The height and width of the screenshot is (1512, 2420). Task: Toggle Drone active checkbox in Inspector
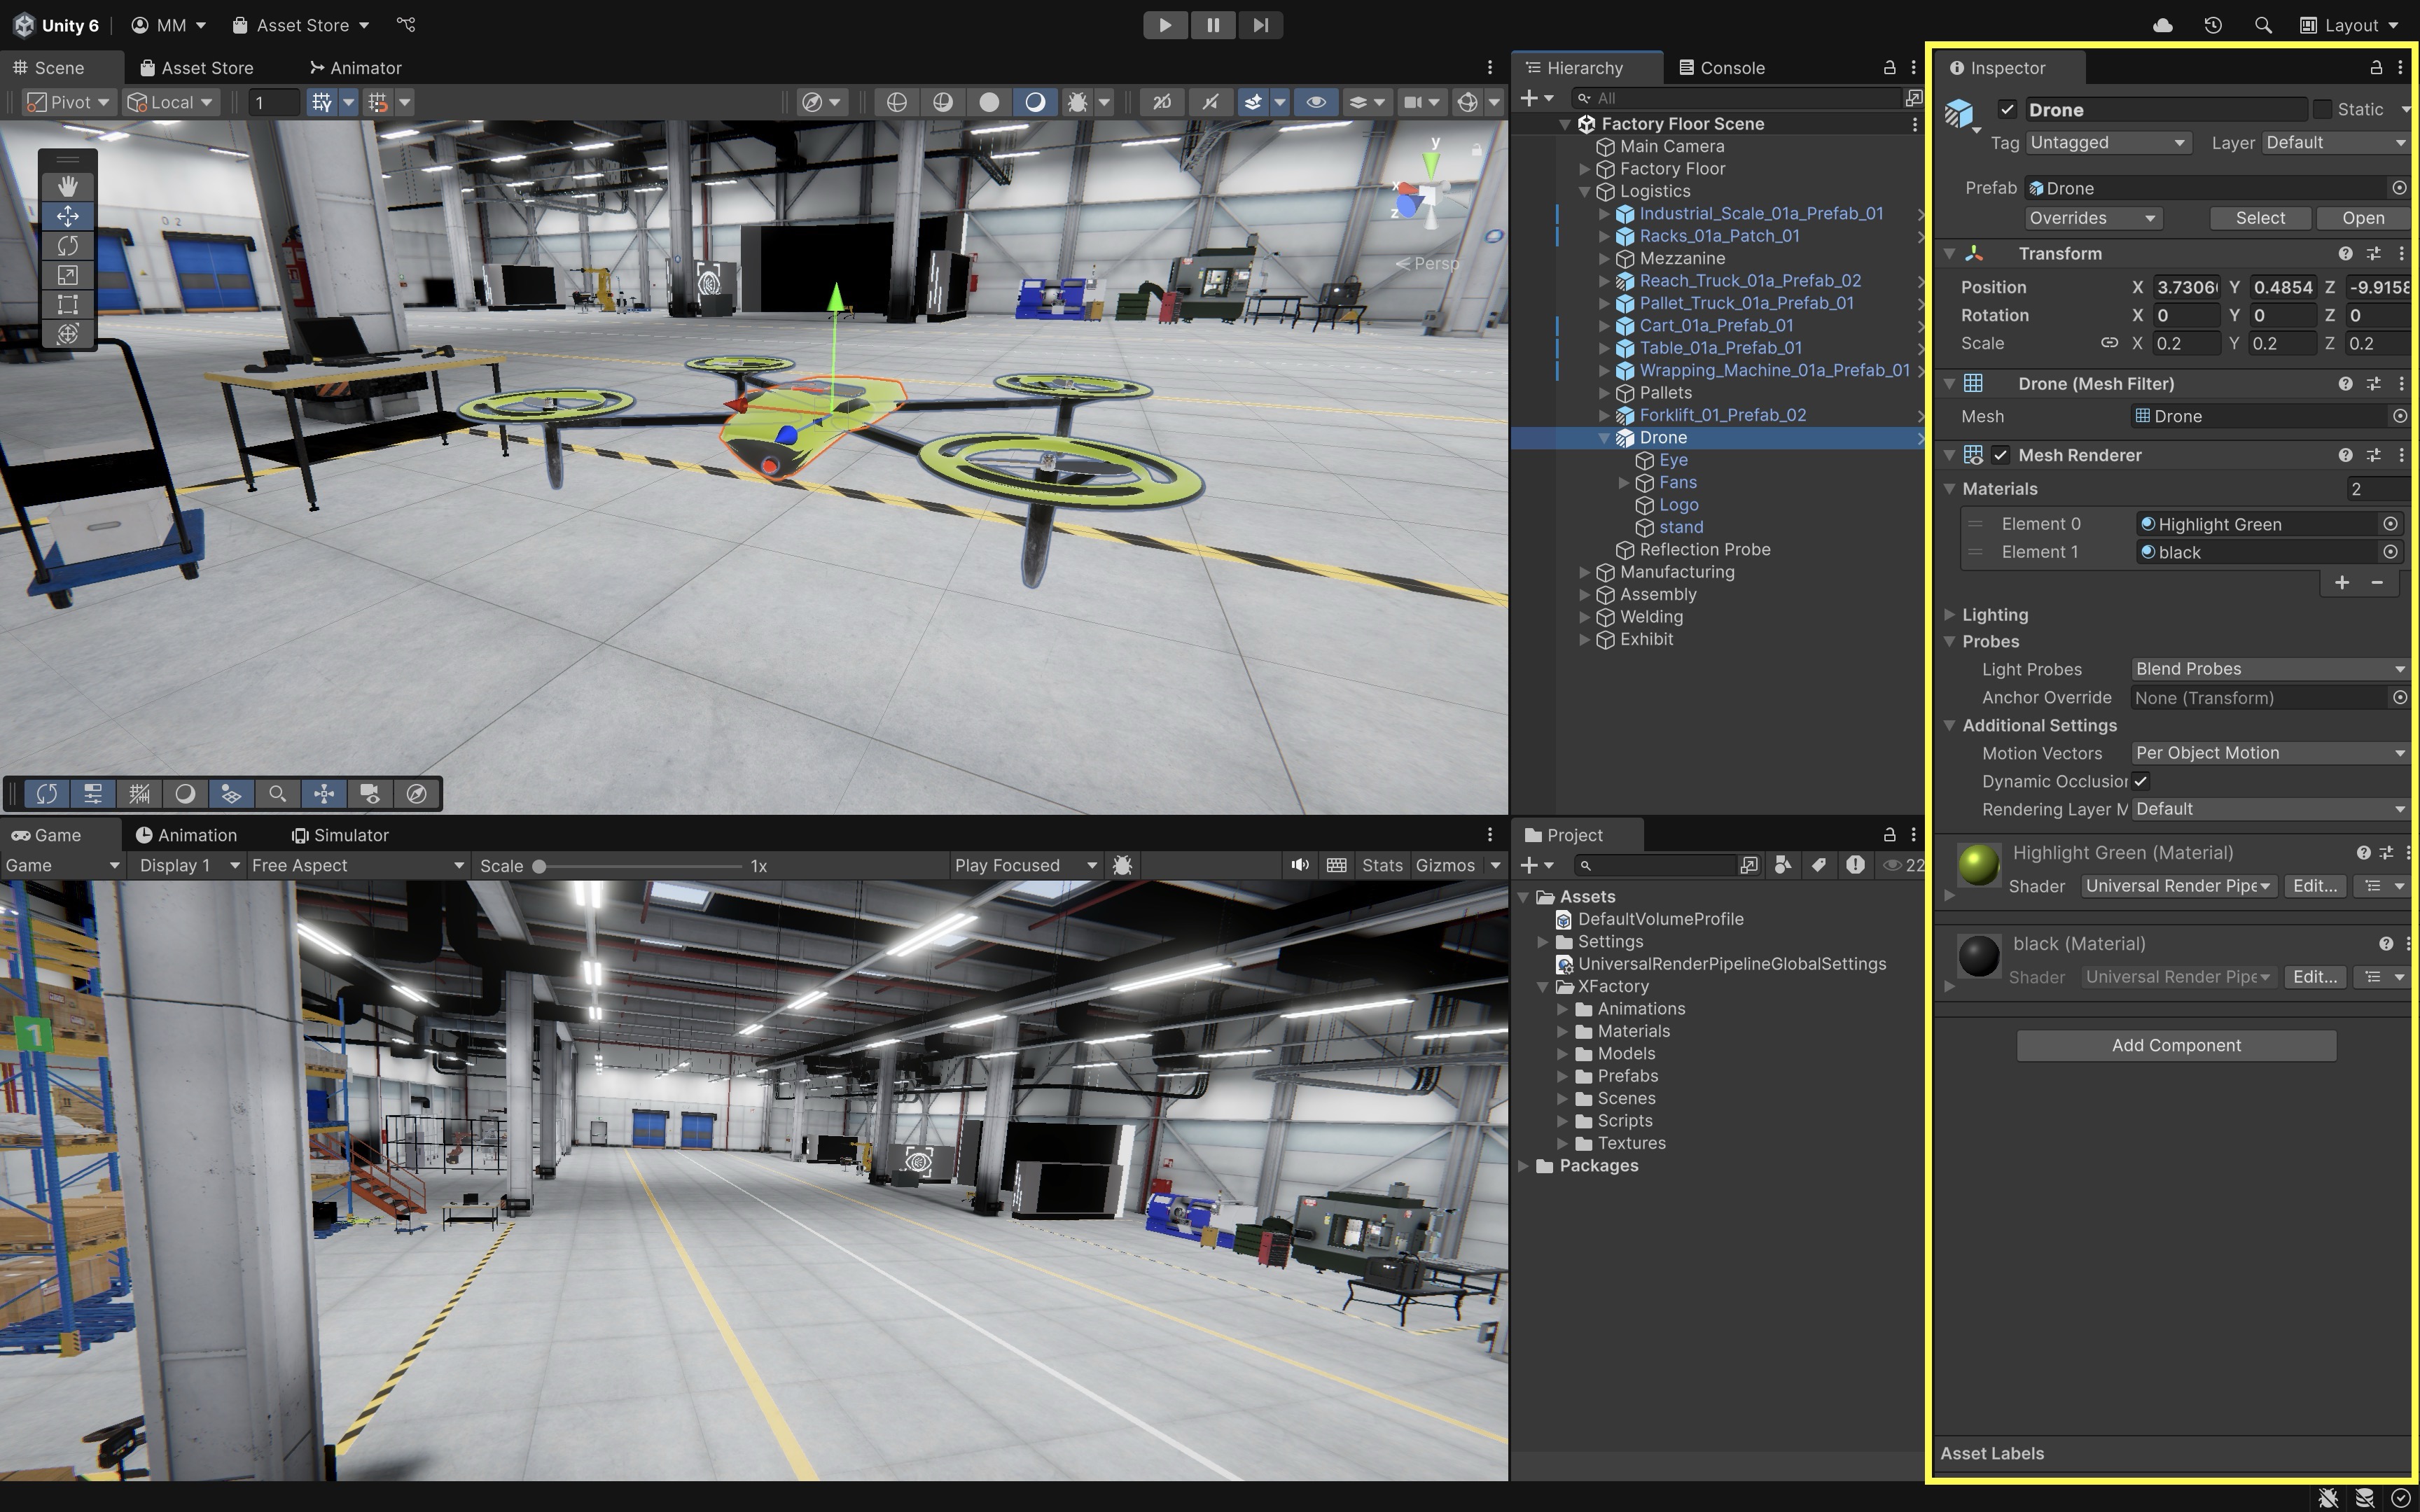pyautogui.click(x=2007, y=109)
